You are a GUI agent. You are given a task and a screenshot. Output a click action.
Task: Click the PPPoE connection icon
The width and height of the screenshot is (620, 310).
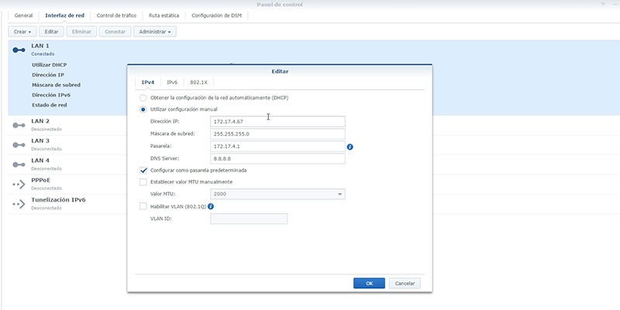19,184
